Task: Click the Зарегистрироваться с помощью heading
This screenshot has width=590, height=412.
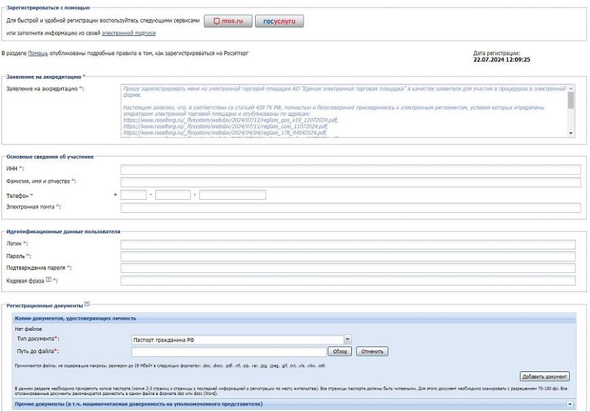Action: click(x=48, y=7)
